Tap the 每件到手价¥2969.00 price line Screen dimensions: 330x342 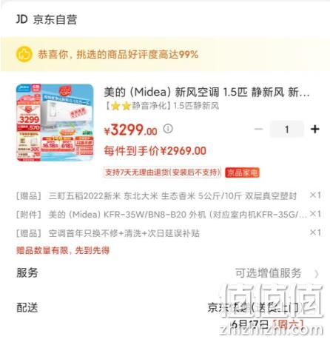155,151
